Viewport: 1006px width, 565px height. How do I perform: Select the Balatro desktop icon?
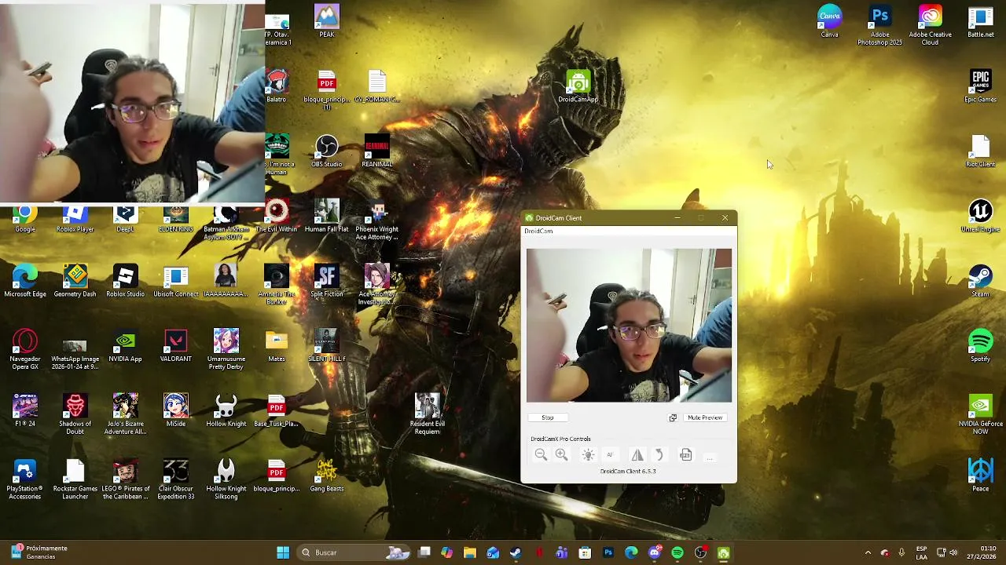276,86
